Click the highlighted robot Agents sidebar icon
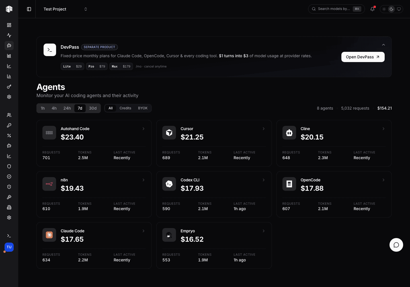Viewport: 410px width, 287px height. pyautogui.click(x=9, y=46)
